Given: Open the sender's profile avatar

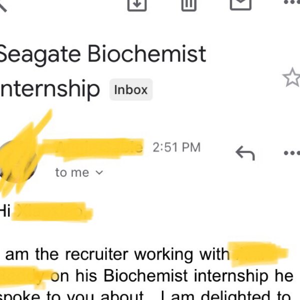Looking at the screenshot, I should tap(18, 160).
